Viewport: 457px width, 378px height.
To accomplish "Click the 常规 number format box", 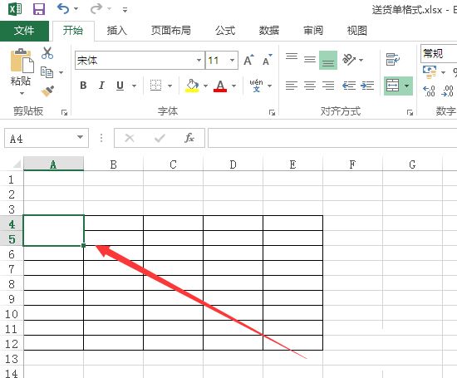I will tap(439, 54).
